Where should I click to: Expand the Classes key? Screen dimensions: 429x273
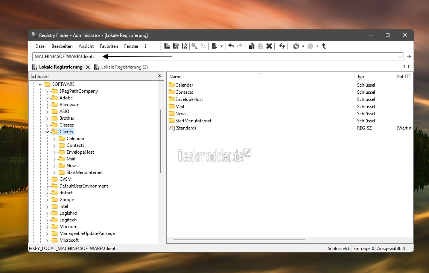pyautogui.click(x=47, y=125)
